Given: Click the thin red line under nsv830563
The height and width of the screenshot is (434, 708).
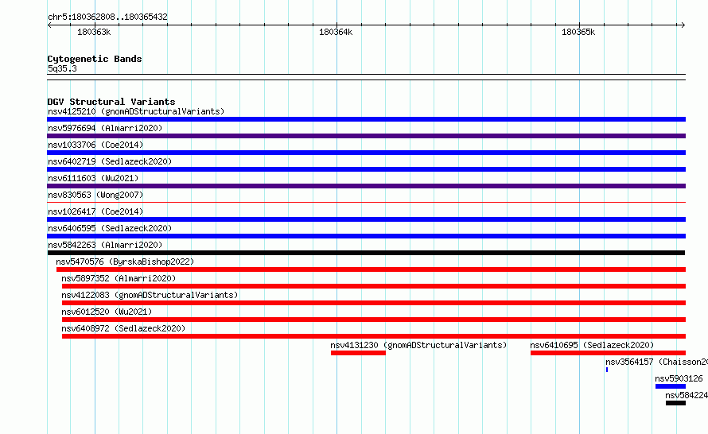Looking at the screenshot, I should tap(366, 203).
